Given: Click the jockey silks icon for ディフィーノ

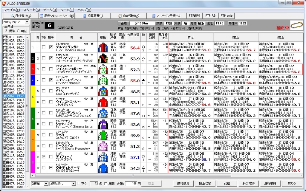Looking at the screenshot, I should pos(103,157).
